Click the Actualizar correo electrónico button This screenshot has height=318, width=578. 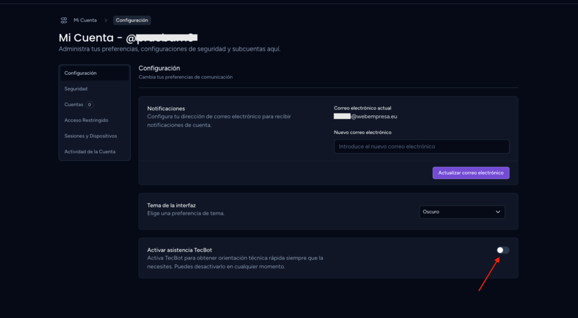point(471,173)
